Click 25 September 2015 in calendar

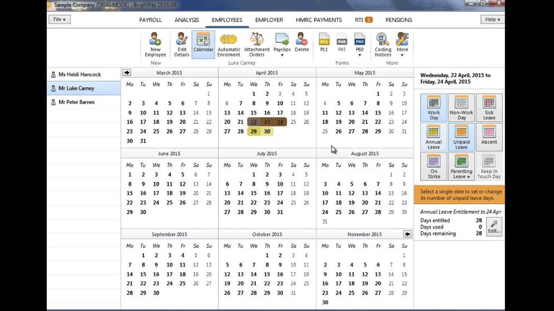click(x=183, y=283)
